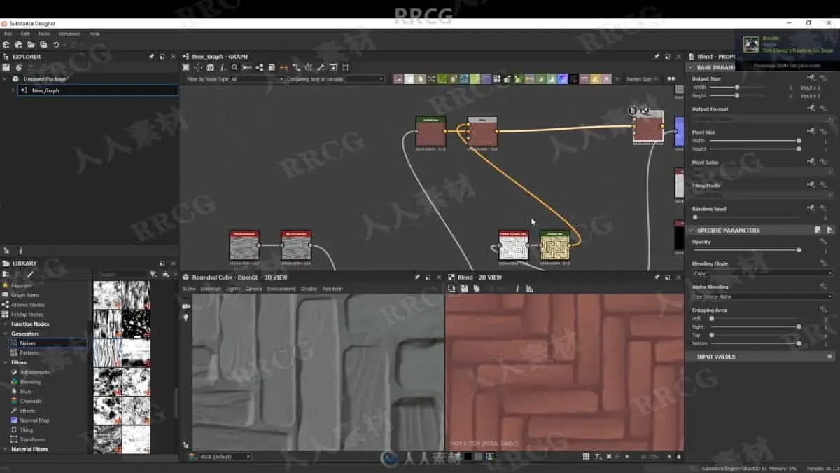Screen dimensions: 840x473
Task: Click the library search field
Action: pos(121,274)
